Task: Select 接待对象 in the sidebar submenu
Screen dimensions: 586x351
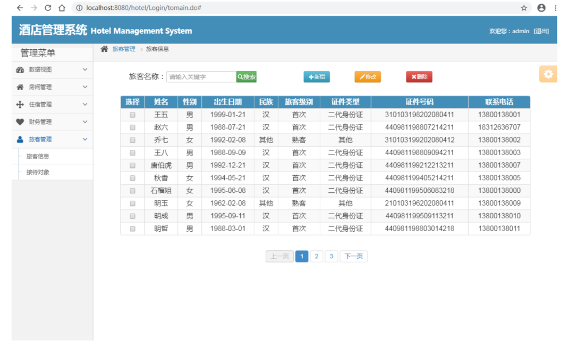Action: (38, 172)
